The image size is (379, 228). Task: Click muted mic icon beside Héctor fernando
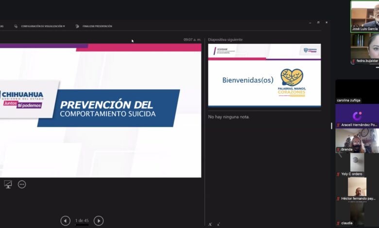tap(338, 198)
